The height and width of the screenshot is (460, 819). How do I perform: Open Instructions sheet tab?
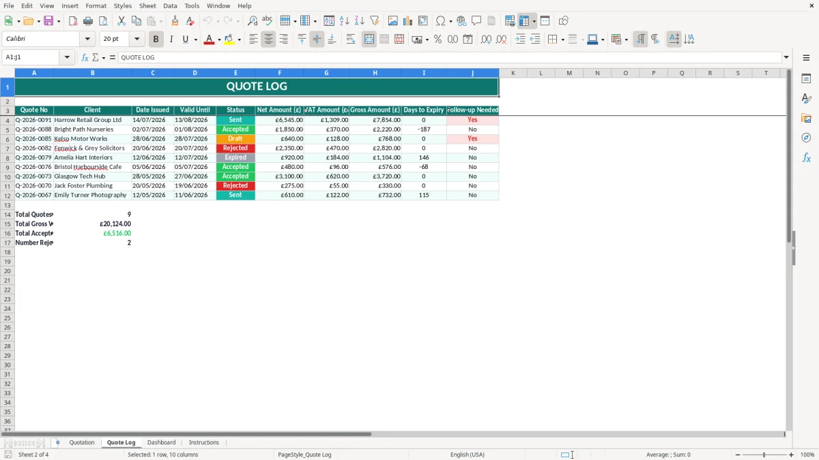(204, 443)
